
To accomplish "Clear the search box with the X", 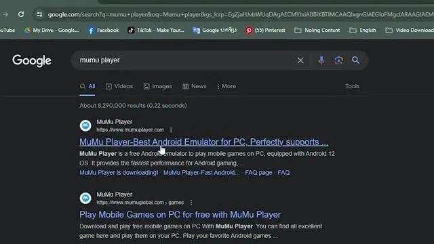I will point(300,60).
